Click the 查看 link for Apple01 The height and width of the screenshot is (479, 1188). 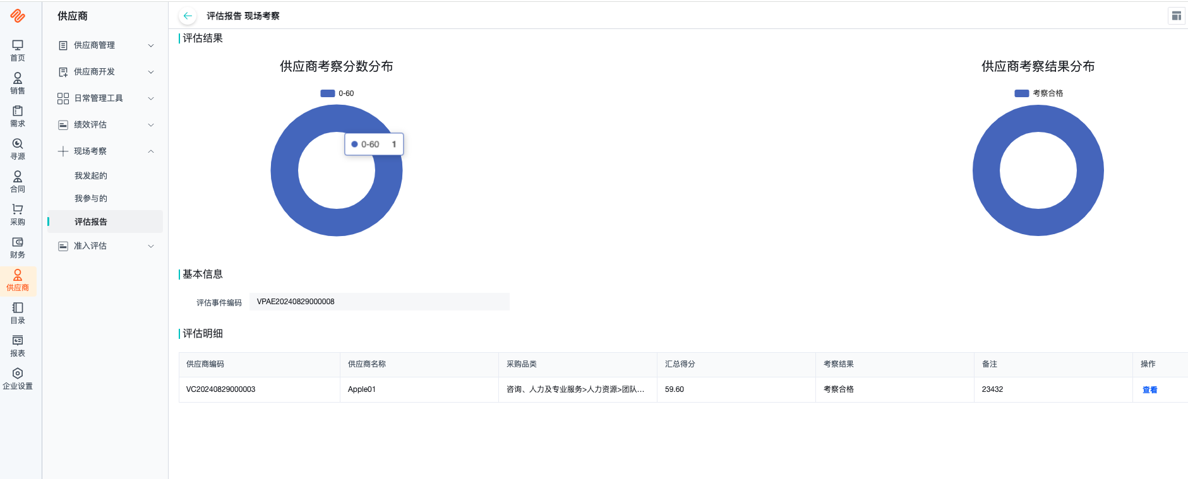coord(1149,390)
